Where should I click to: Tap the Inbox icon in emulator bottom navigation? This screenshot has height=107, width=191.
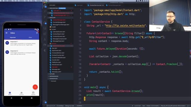[10, 93]
